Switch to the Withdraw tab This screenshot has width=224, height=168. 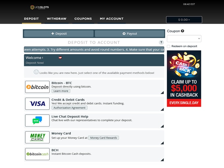(56, 19)
